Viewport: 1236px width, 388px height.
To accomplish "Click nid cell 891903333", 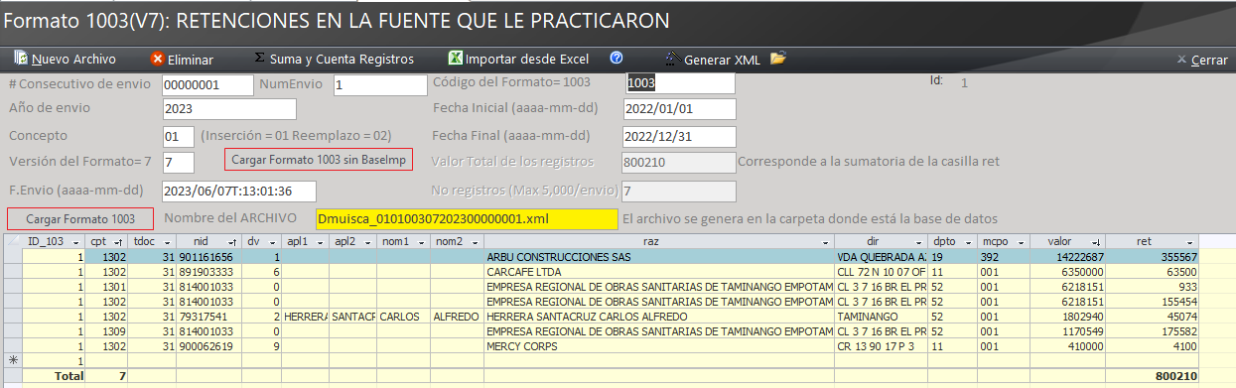I will [209, 271].
